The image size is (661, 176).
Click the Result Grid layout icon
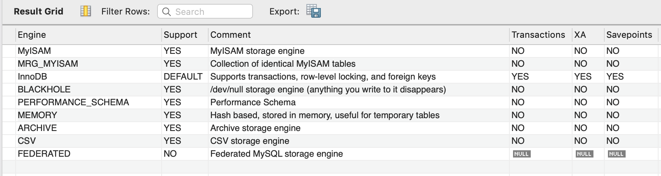tap(86, 11)
